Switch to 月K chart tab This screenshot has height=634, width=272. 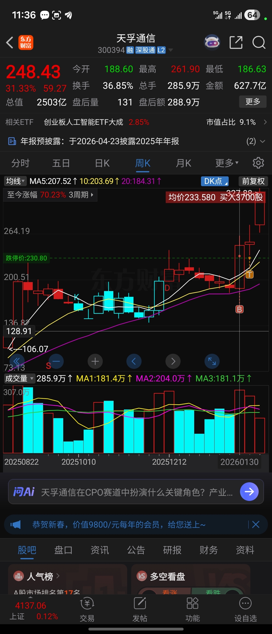click(184, 163)
